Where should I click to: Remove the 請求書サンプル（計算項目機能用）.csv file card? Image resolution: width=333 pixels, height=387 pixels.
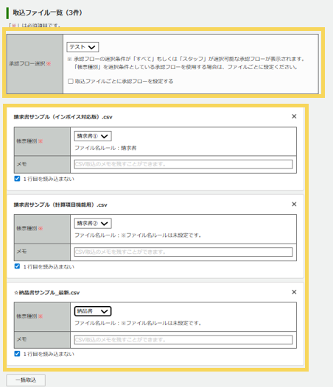pos(294,204)
